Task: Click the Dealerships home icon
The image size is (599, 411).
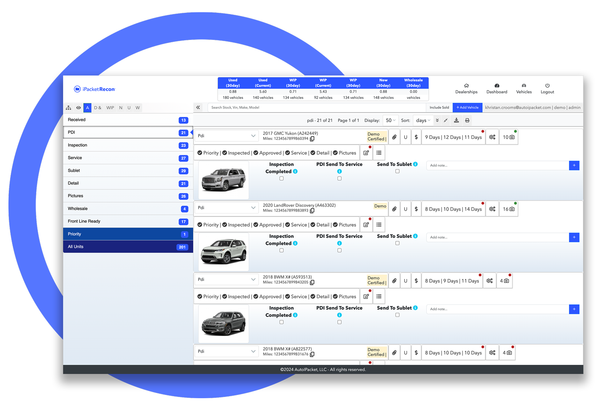Action: pyautogui.click(x=466, y=86)
